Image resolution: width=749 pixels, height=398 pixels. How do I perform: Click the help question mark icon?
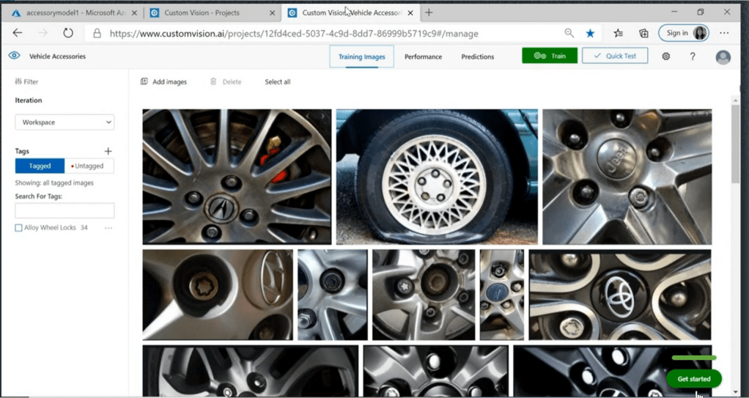coord(693,56)
